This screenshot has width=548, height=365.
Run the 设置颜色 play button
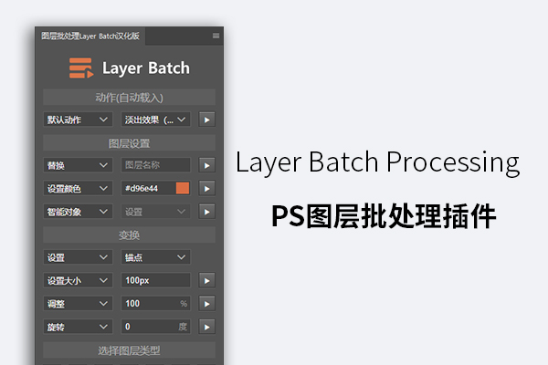[206, 188]
